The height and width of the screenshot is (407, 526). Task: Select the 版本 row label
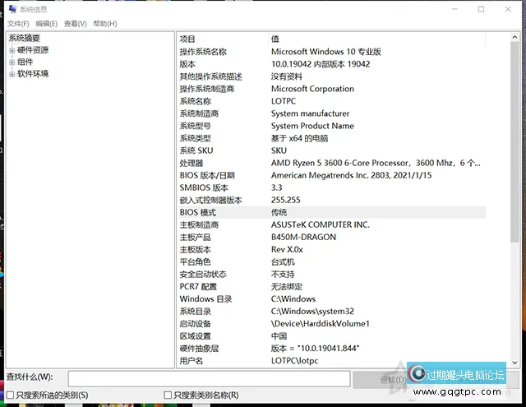(187, 64)
